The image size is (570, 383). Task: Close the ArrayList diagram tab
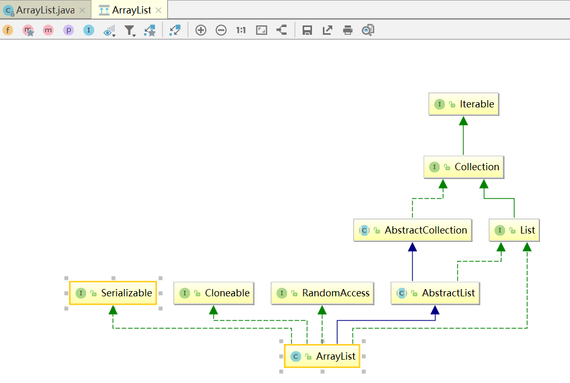pos(158,10)
